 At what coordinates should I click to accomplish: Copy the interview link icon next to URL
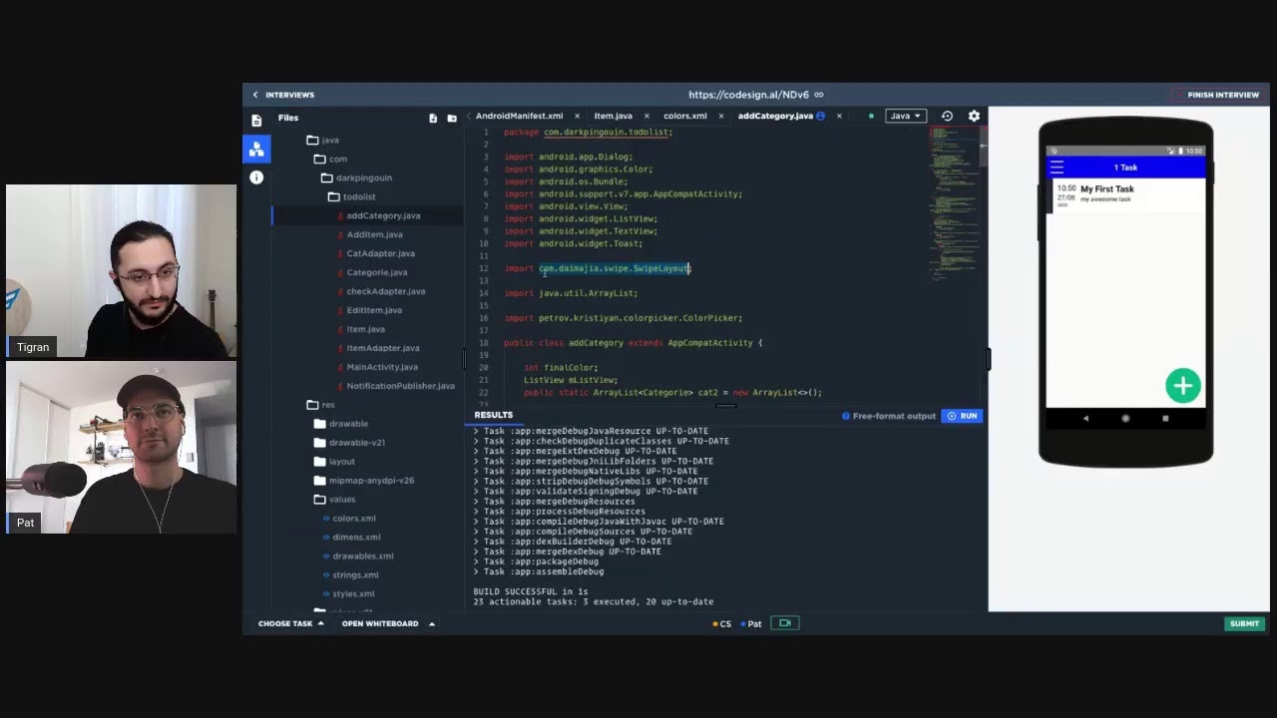[x=819, y=95]
